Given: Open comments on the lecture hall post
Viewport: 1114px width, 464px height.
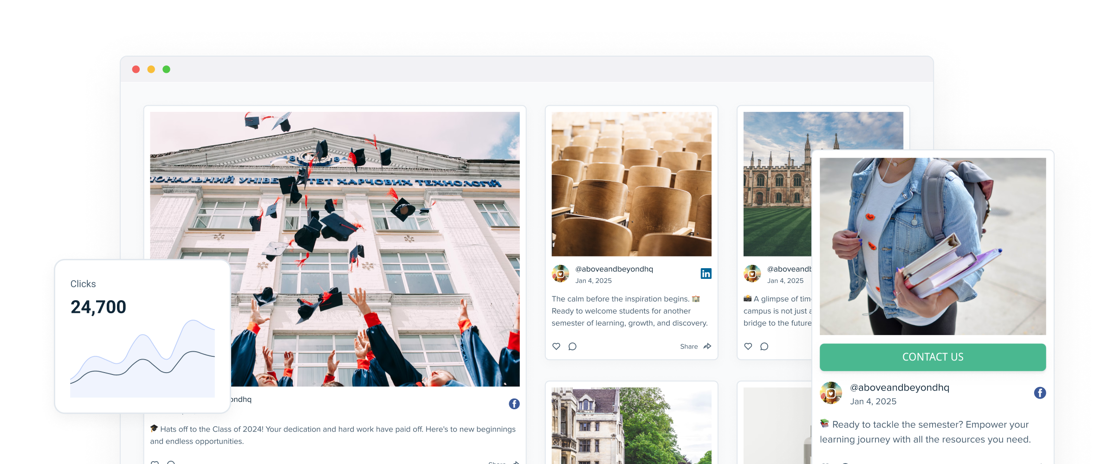Looking at the screenshot, I should point(572,346).
